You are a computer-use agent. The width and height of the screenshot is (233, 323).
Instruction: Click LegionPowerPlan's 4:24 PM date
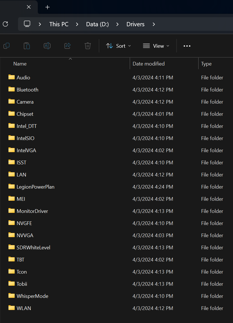(x=153, y=187)
